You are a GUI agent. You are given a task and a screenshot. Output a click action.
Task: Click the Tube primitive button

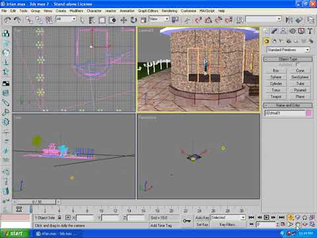(x=300, y=83)
